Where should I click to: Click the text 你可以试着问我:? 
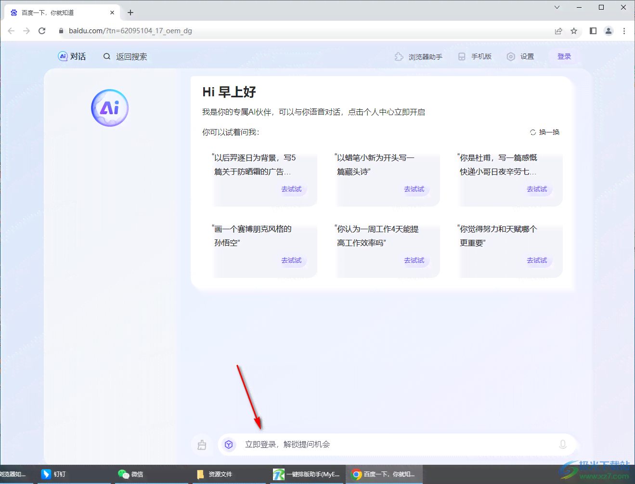click(x=231, y=132)
